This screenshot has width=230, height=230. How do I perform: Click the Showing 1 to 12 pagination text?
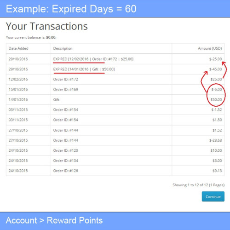point(198,185)
